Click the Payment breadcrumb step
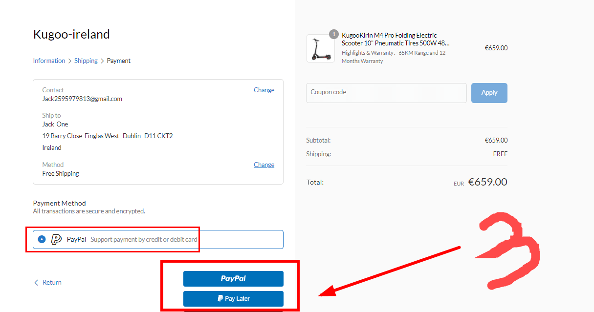This screenshot has width=594, height=312. coord(119,61)
